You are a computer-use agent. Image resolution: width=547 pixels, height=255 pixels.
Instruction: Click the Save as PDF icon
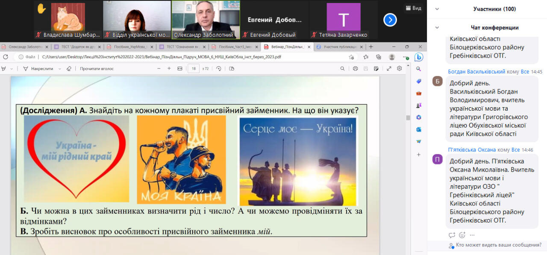pos(376,68)
